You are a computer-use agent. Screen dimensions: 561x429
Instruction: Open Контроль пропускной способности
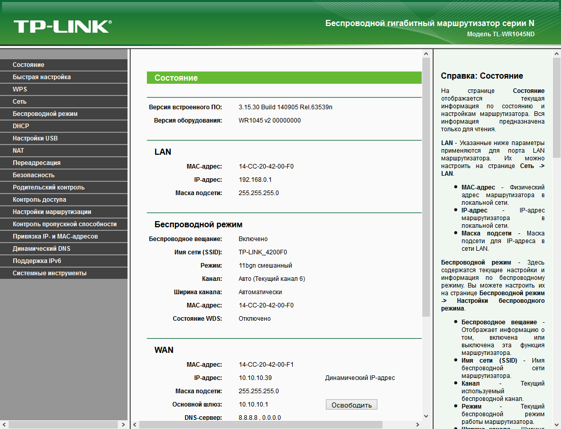pyautogui.click(x=64, y=224)
